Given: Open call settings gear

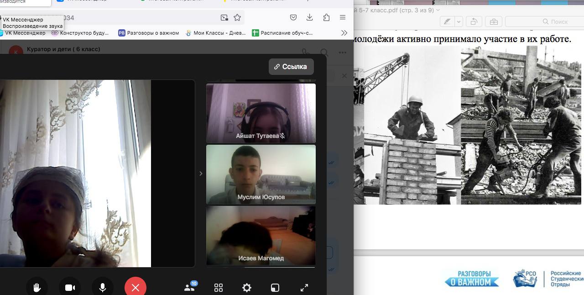Looking at the screenshot, I should tap(247, 287).
